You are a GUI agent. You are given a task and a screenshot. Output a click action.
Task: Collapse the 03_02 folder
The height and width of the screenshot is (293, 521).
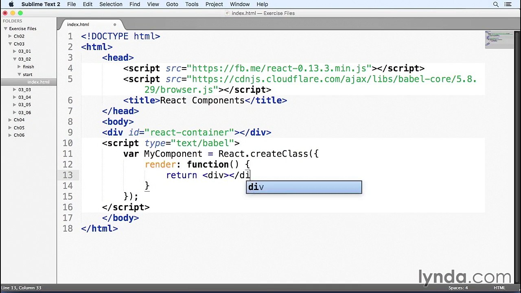point(15,59)
